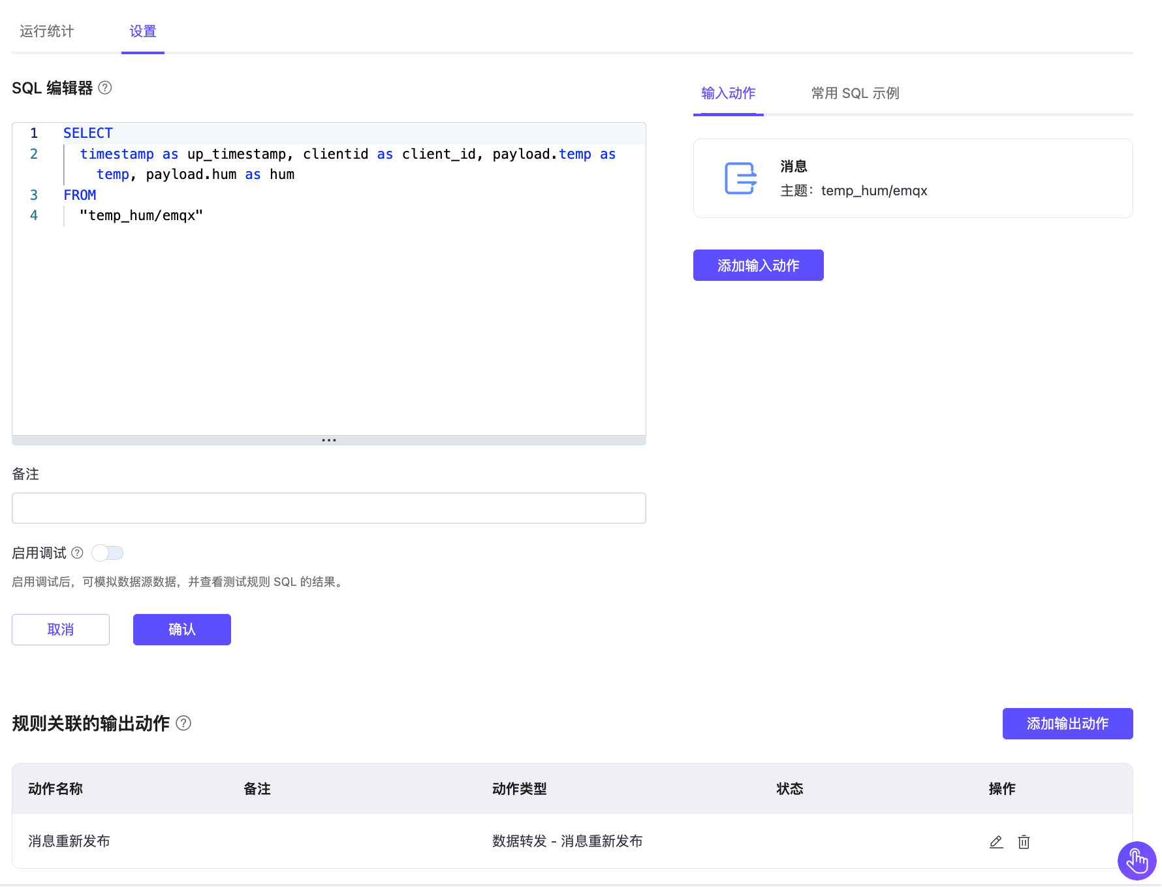Click help icon beside 规则关联的输出动作

click(184, 723)
